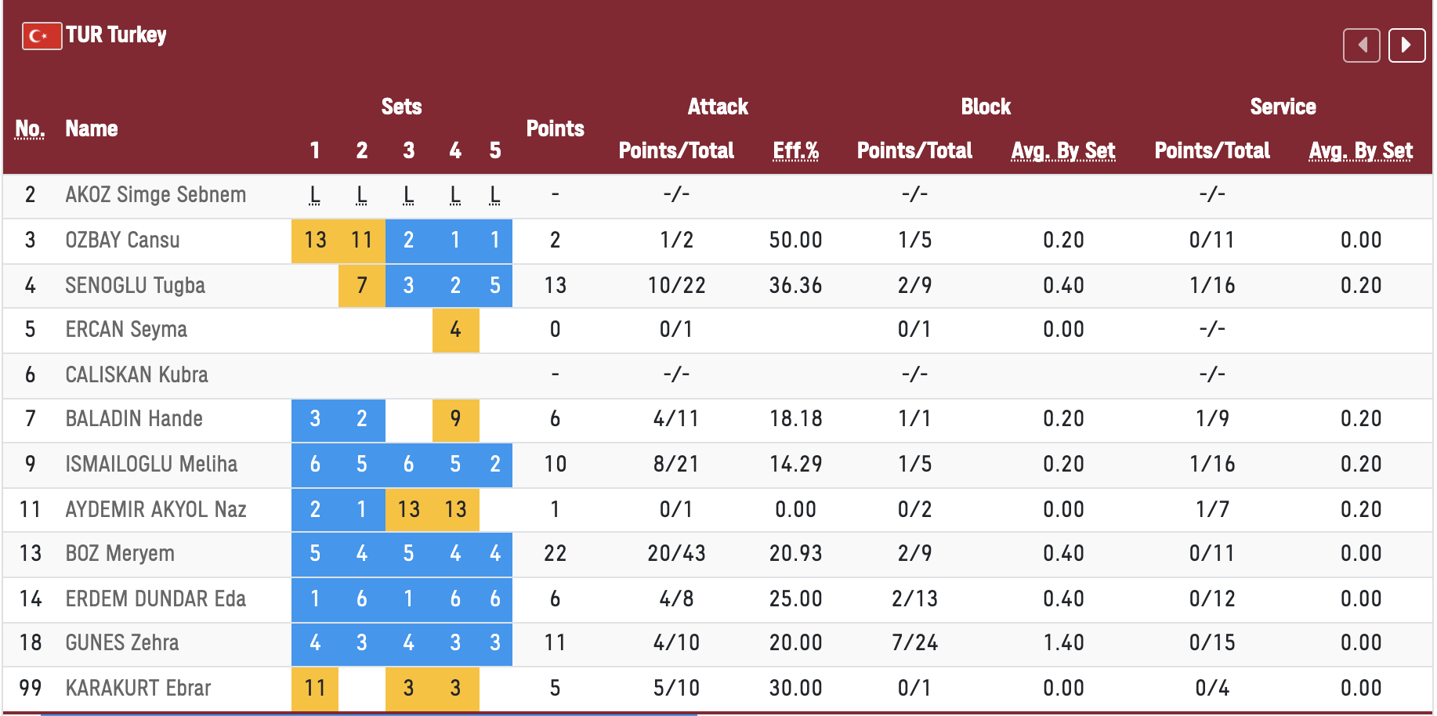Click the Attack Eff.% column header
Image resolution: width=1437 pixels, height=716 pixels.
click(795, 150)
